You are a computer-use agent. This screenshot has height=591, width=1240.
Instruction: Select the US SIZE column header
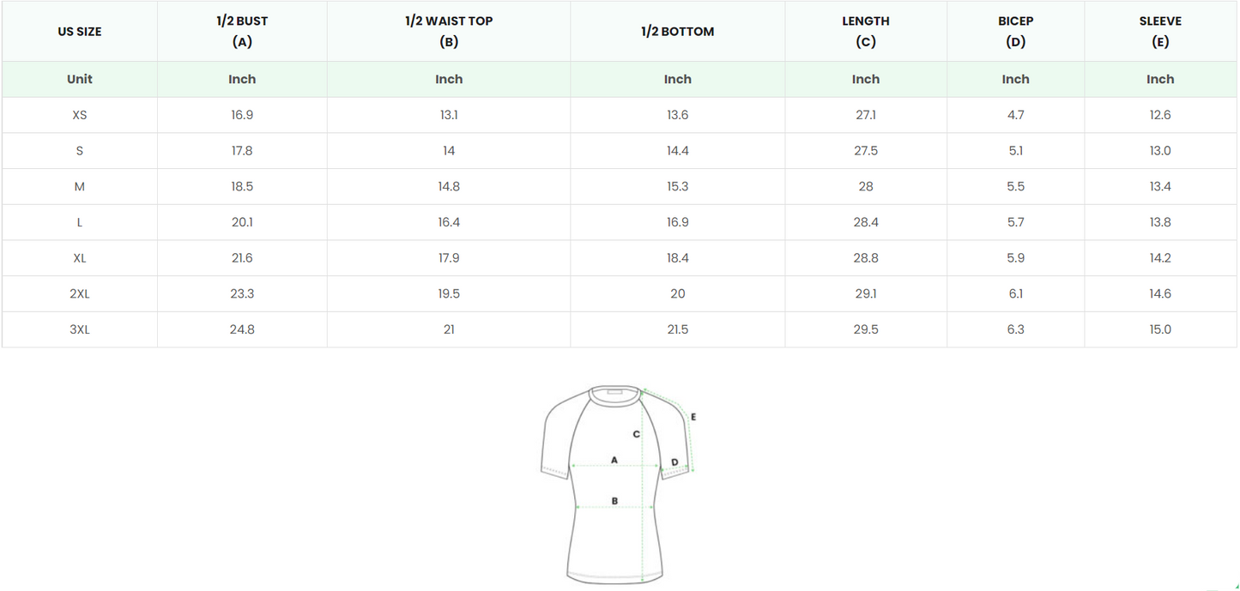(80, 32)
